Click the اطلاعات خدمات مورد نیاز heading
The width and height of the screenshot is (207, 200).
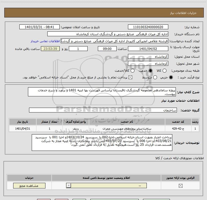click(x=180, y=101)
